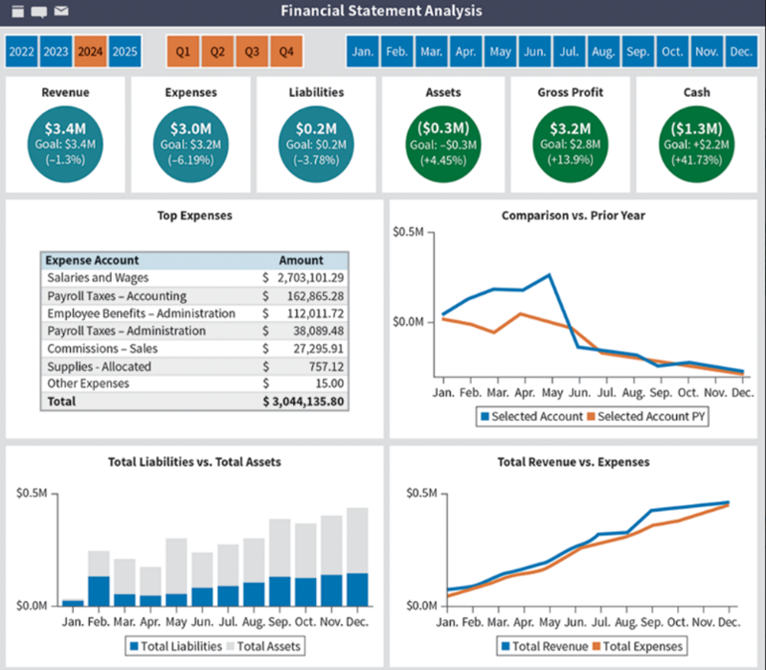
Task: Click the Expense Account column header
Action: pos(91,260)
